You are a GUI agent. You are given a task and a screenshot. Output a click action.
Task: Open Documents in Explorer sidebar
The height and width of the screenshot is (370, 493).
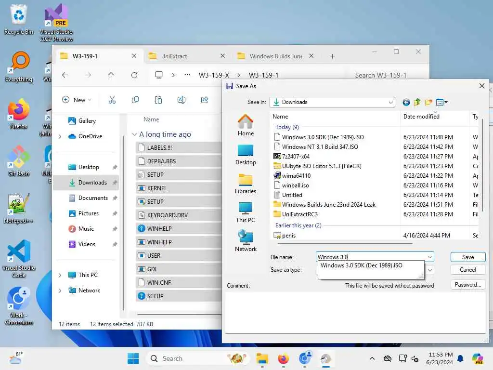point(93,198)
